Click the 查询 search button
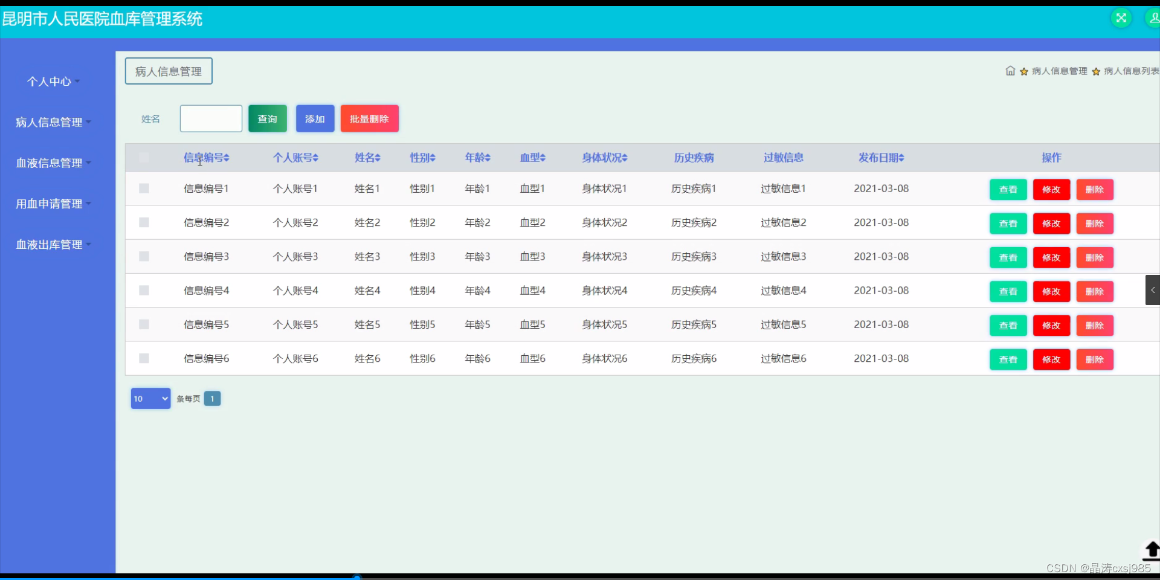 (x=268, y=119)
